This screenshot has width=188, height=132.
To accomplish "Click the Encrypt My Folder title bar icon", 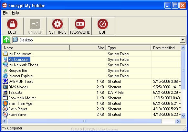I will point(5,5).
